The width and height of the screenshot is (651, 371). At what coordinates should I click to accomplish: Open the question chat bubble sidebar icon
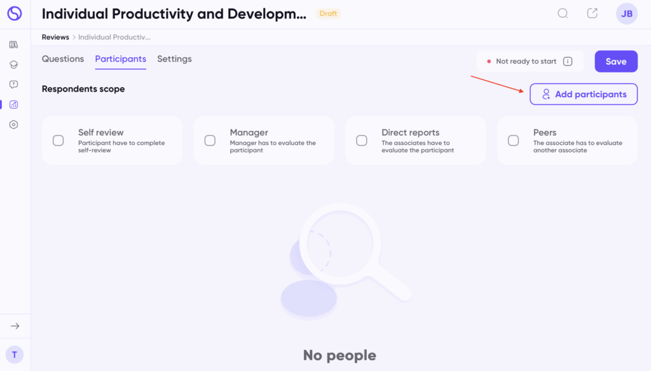pos(14,84)
